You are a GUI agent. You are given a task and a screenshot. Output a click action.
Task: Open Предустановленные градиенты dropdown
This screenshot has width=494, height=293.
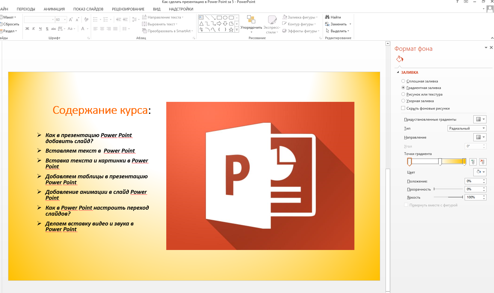(x=480, y=119)
